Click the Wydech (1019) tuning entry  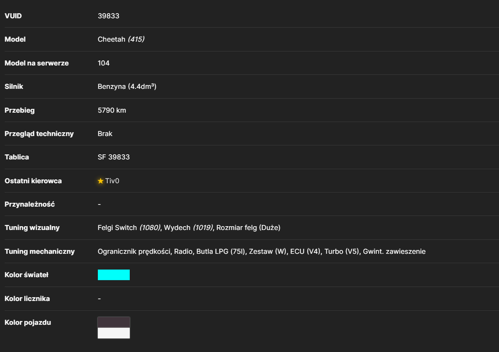tap(189, 228)
